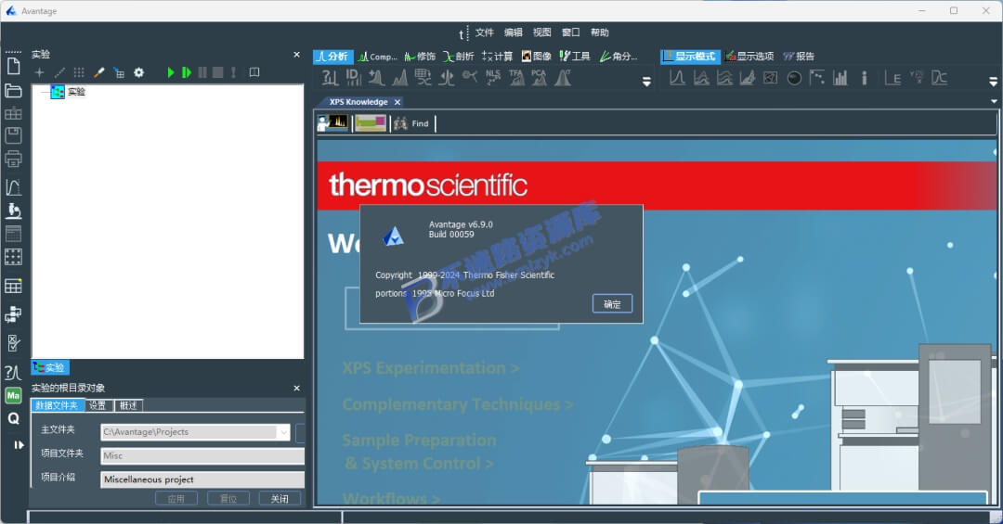Click the scatter plot display icon
The height and width of the screenshot is (524, 1003).
(x=817, y=78)
